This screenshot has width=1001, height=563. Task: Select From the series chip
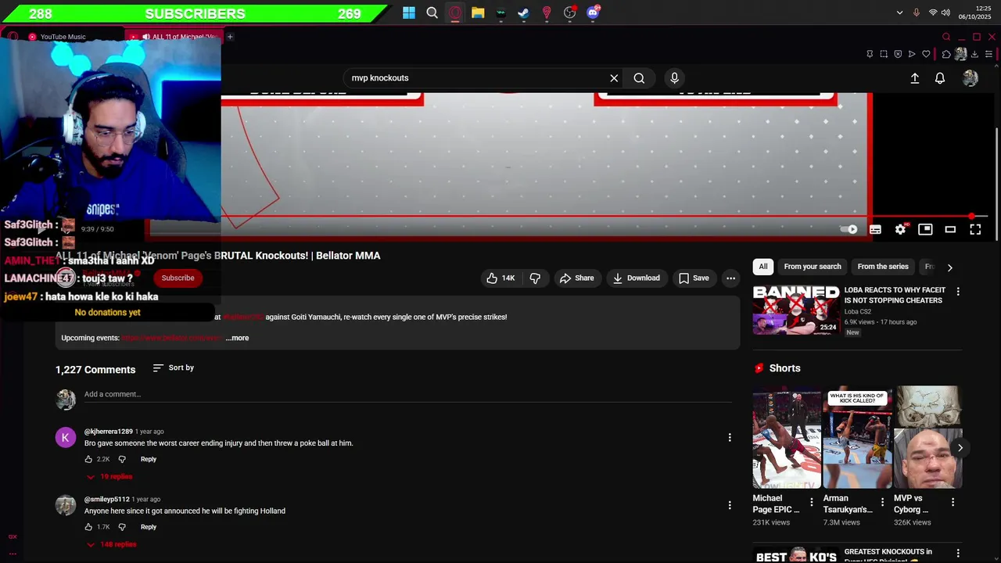point(883,267)
